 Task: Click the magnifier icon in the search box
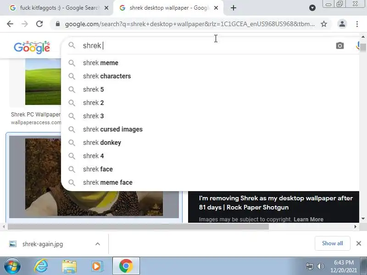pos(72,45)
